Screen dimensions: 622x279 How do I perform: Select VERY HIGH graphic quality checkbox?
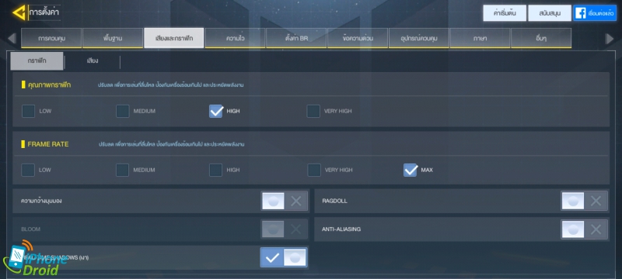313,111
